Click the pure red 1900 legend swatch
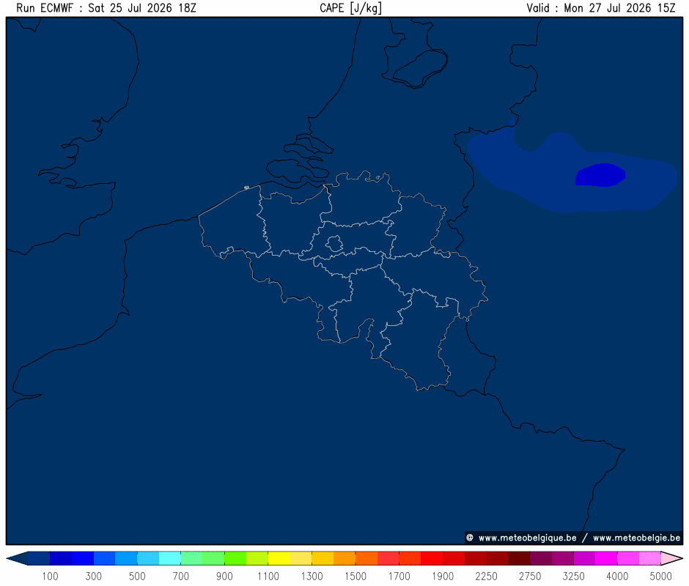 pyautogui.click(x=432, y=558)
